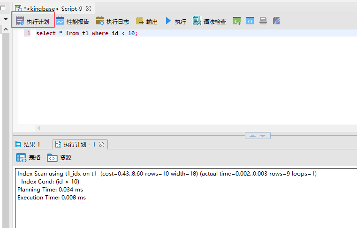
Task: Switch plan view to 表格 table
Action: [29, 158]
